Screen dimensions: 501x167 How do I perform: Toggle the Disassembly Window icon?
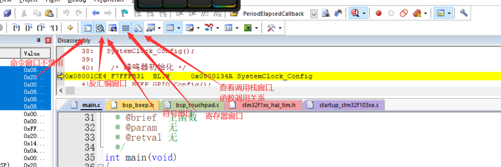point(100,28)
